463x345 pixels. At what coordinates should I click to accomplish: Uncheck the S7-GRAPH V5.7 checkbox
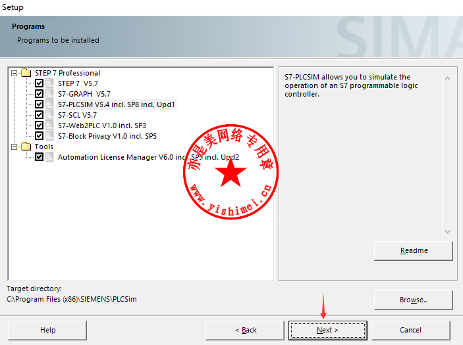pyautogui.click(x=39, y=94)
